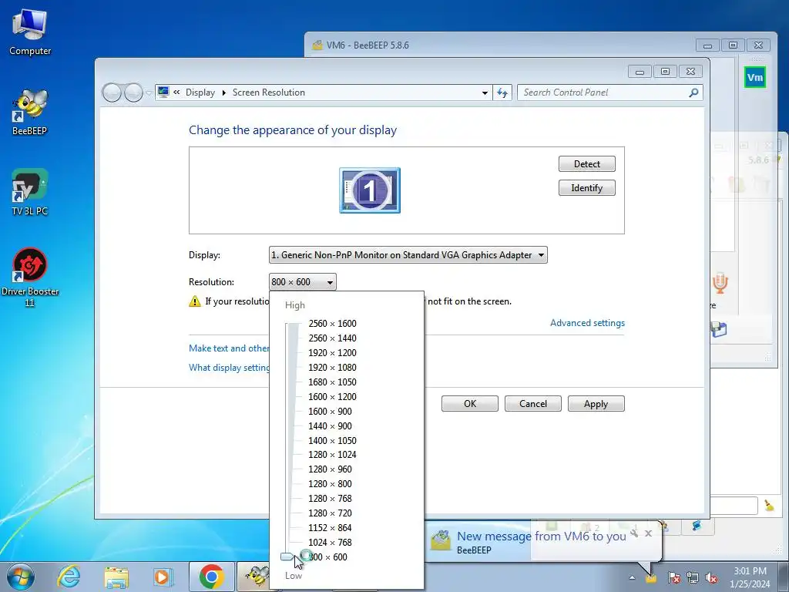Select 1280 × 960 resolution
The image size is (789, 592).
tap(330, 469)
